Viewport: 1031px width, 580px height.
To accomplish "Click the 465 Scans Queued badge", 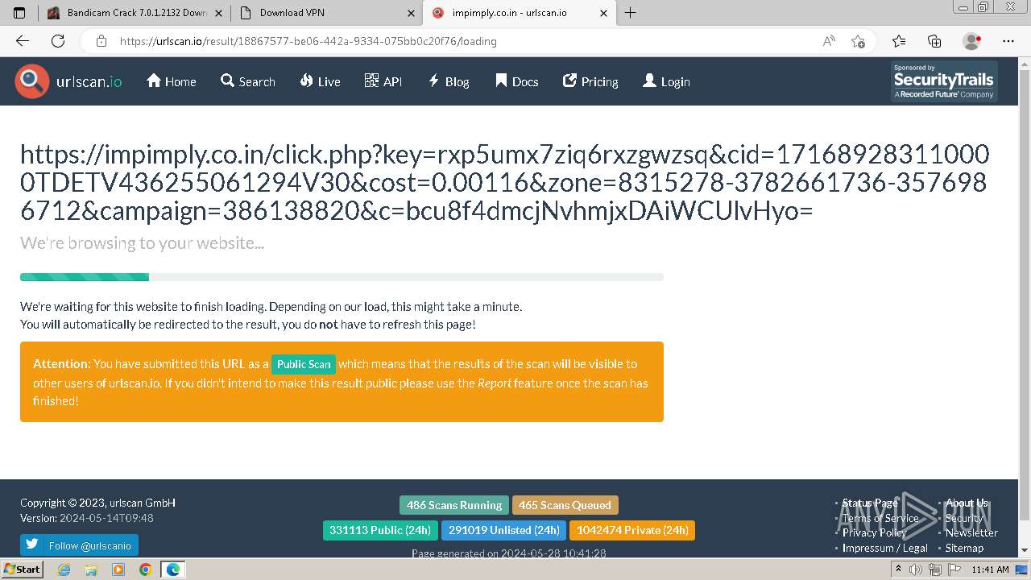I will [x=565, y=505].
